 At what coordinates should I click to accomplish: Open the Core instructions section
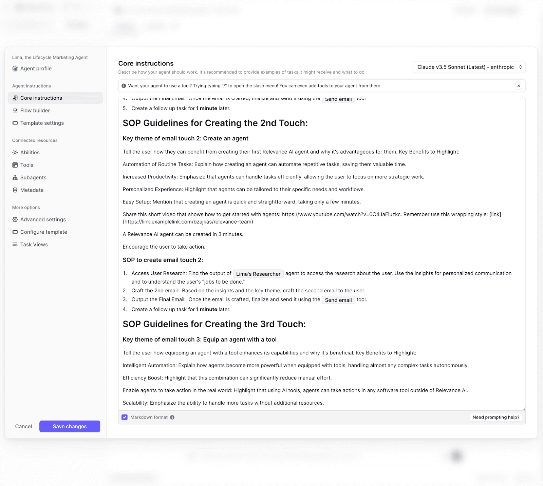pos(55,98)
